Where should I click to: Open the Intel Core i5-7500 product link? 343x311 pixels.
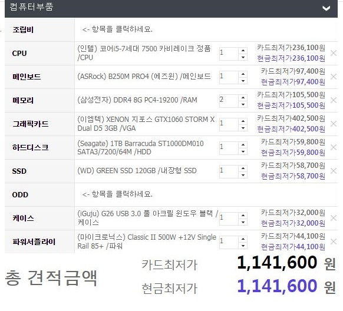click(x=144, y=53)
